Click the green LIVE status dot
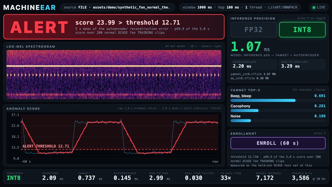 pos(314,7)
